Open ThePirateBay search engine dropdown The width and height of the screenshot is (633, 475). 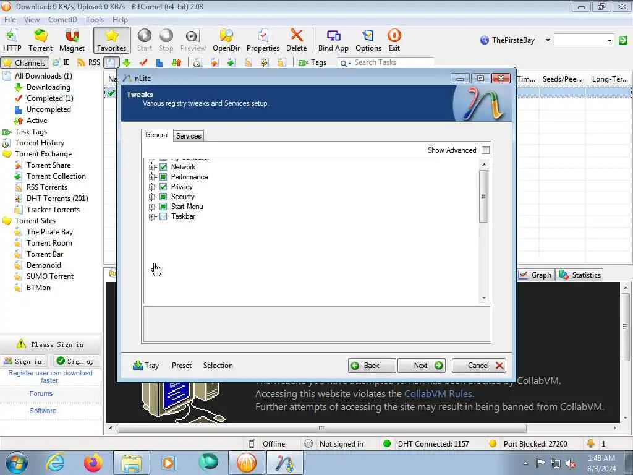[548, 40]
